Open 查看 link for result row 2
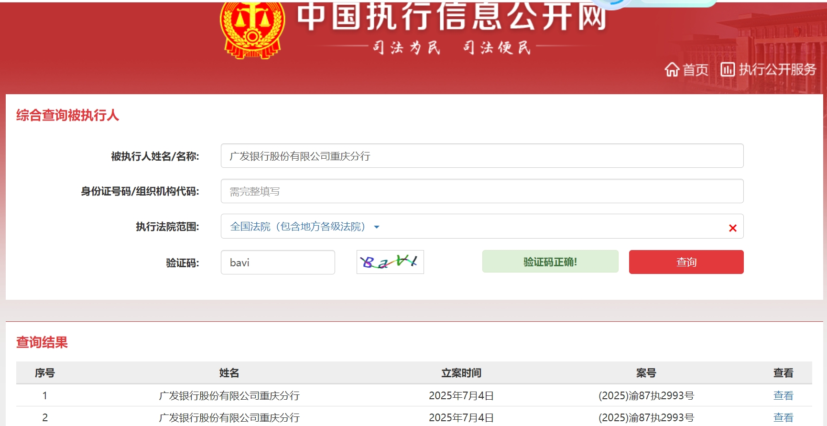This screenshot has width=827, height=426. [x=783, y=418]
